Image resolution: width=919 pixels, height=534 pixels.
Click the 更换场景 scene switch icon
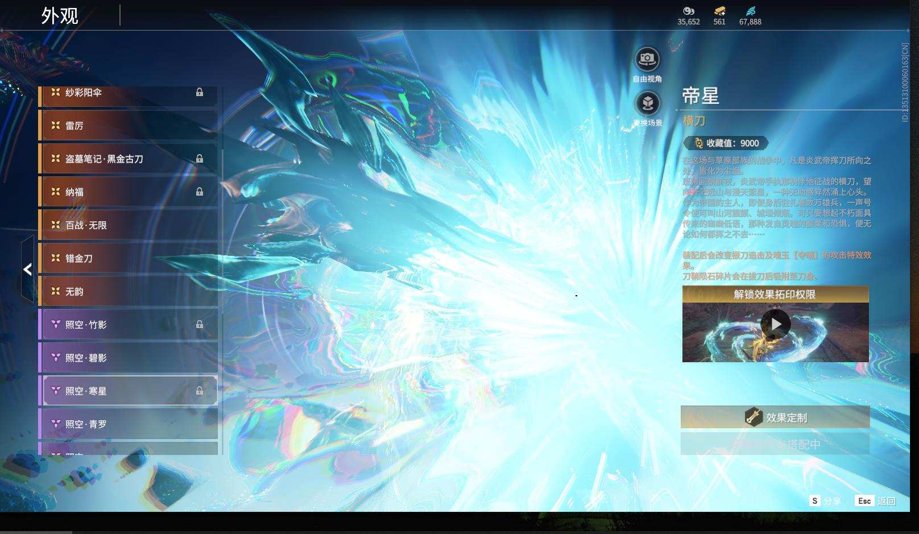(x=647, y=104)
